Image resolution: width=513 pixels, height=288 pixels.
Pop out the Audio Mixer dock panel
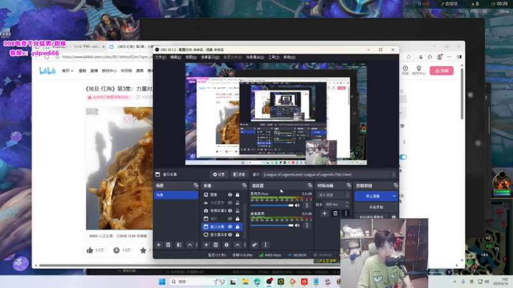point(310,186)
